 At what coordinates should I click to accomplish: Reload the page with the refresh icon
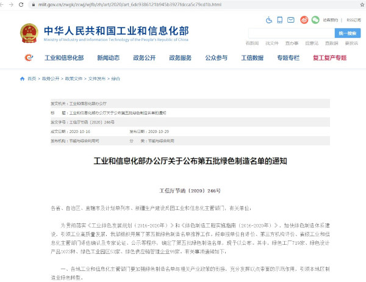pos(21,4)
